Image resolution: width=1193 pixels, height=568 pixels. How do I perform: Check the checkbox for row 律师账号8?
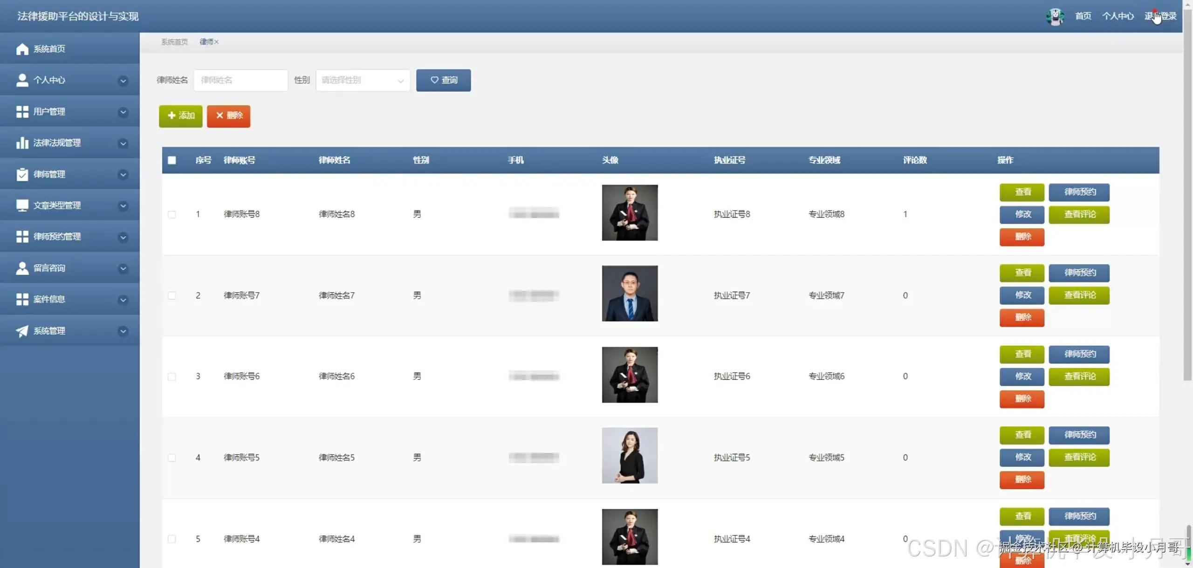pos(172,214)
